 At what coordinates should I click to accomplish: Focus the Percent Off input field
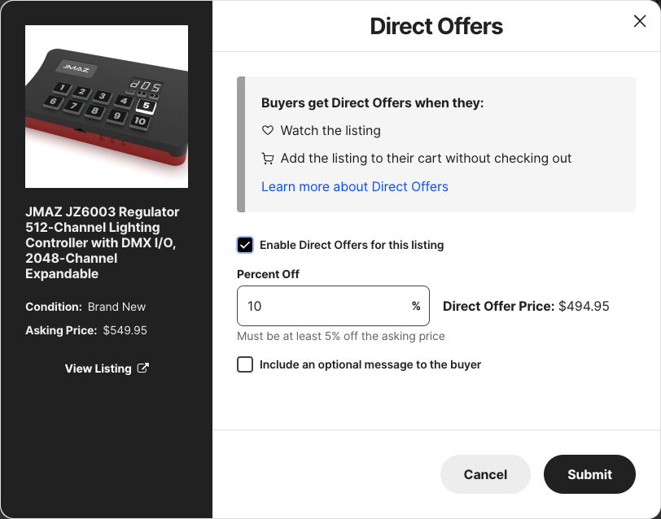(x=322, y=307)
